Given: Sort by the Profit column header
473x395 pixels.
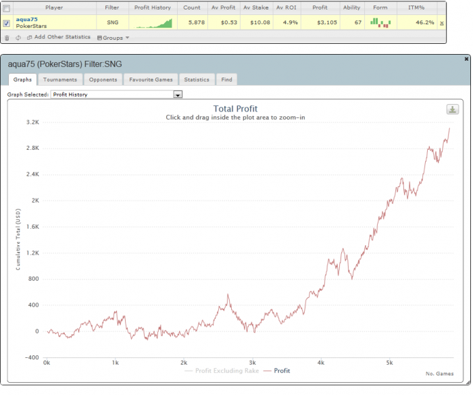Looking at the screenshot, I should click(x=320, y=7).
